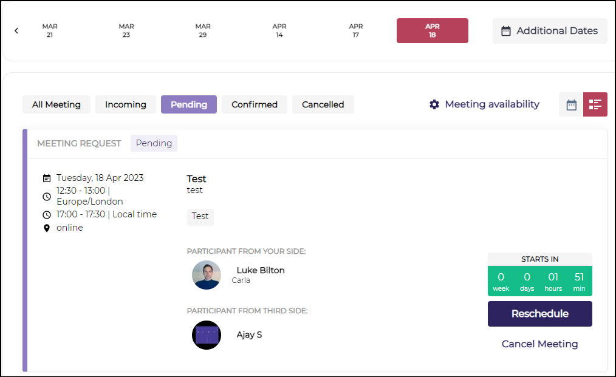Filter meetings by Incoming

coord(126,104)
